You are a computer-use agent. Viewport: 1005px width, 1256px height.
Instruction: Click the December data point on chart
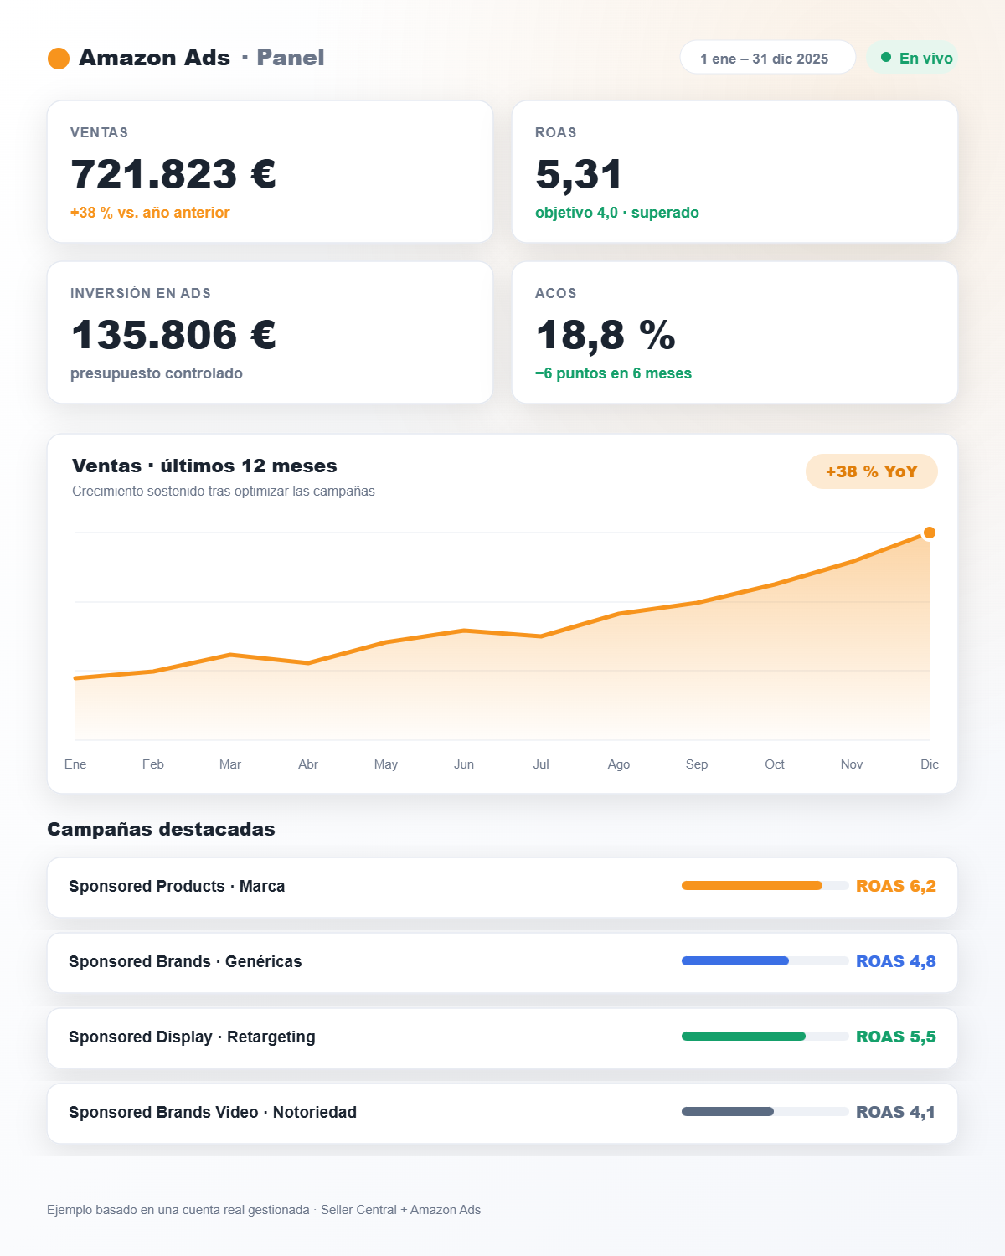tap(929, 533)
